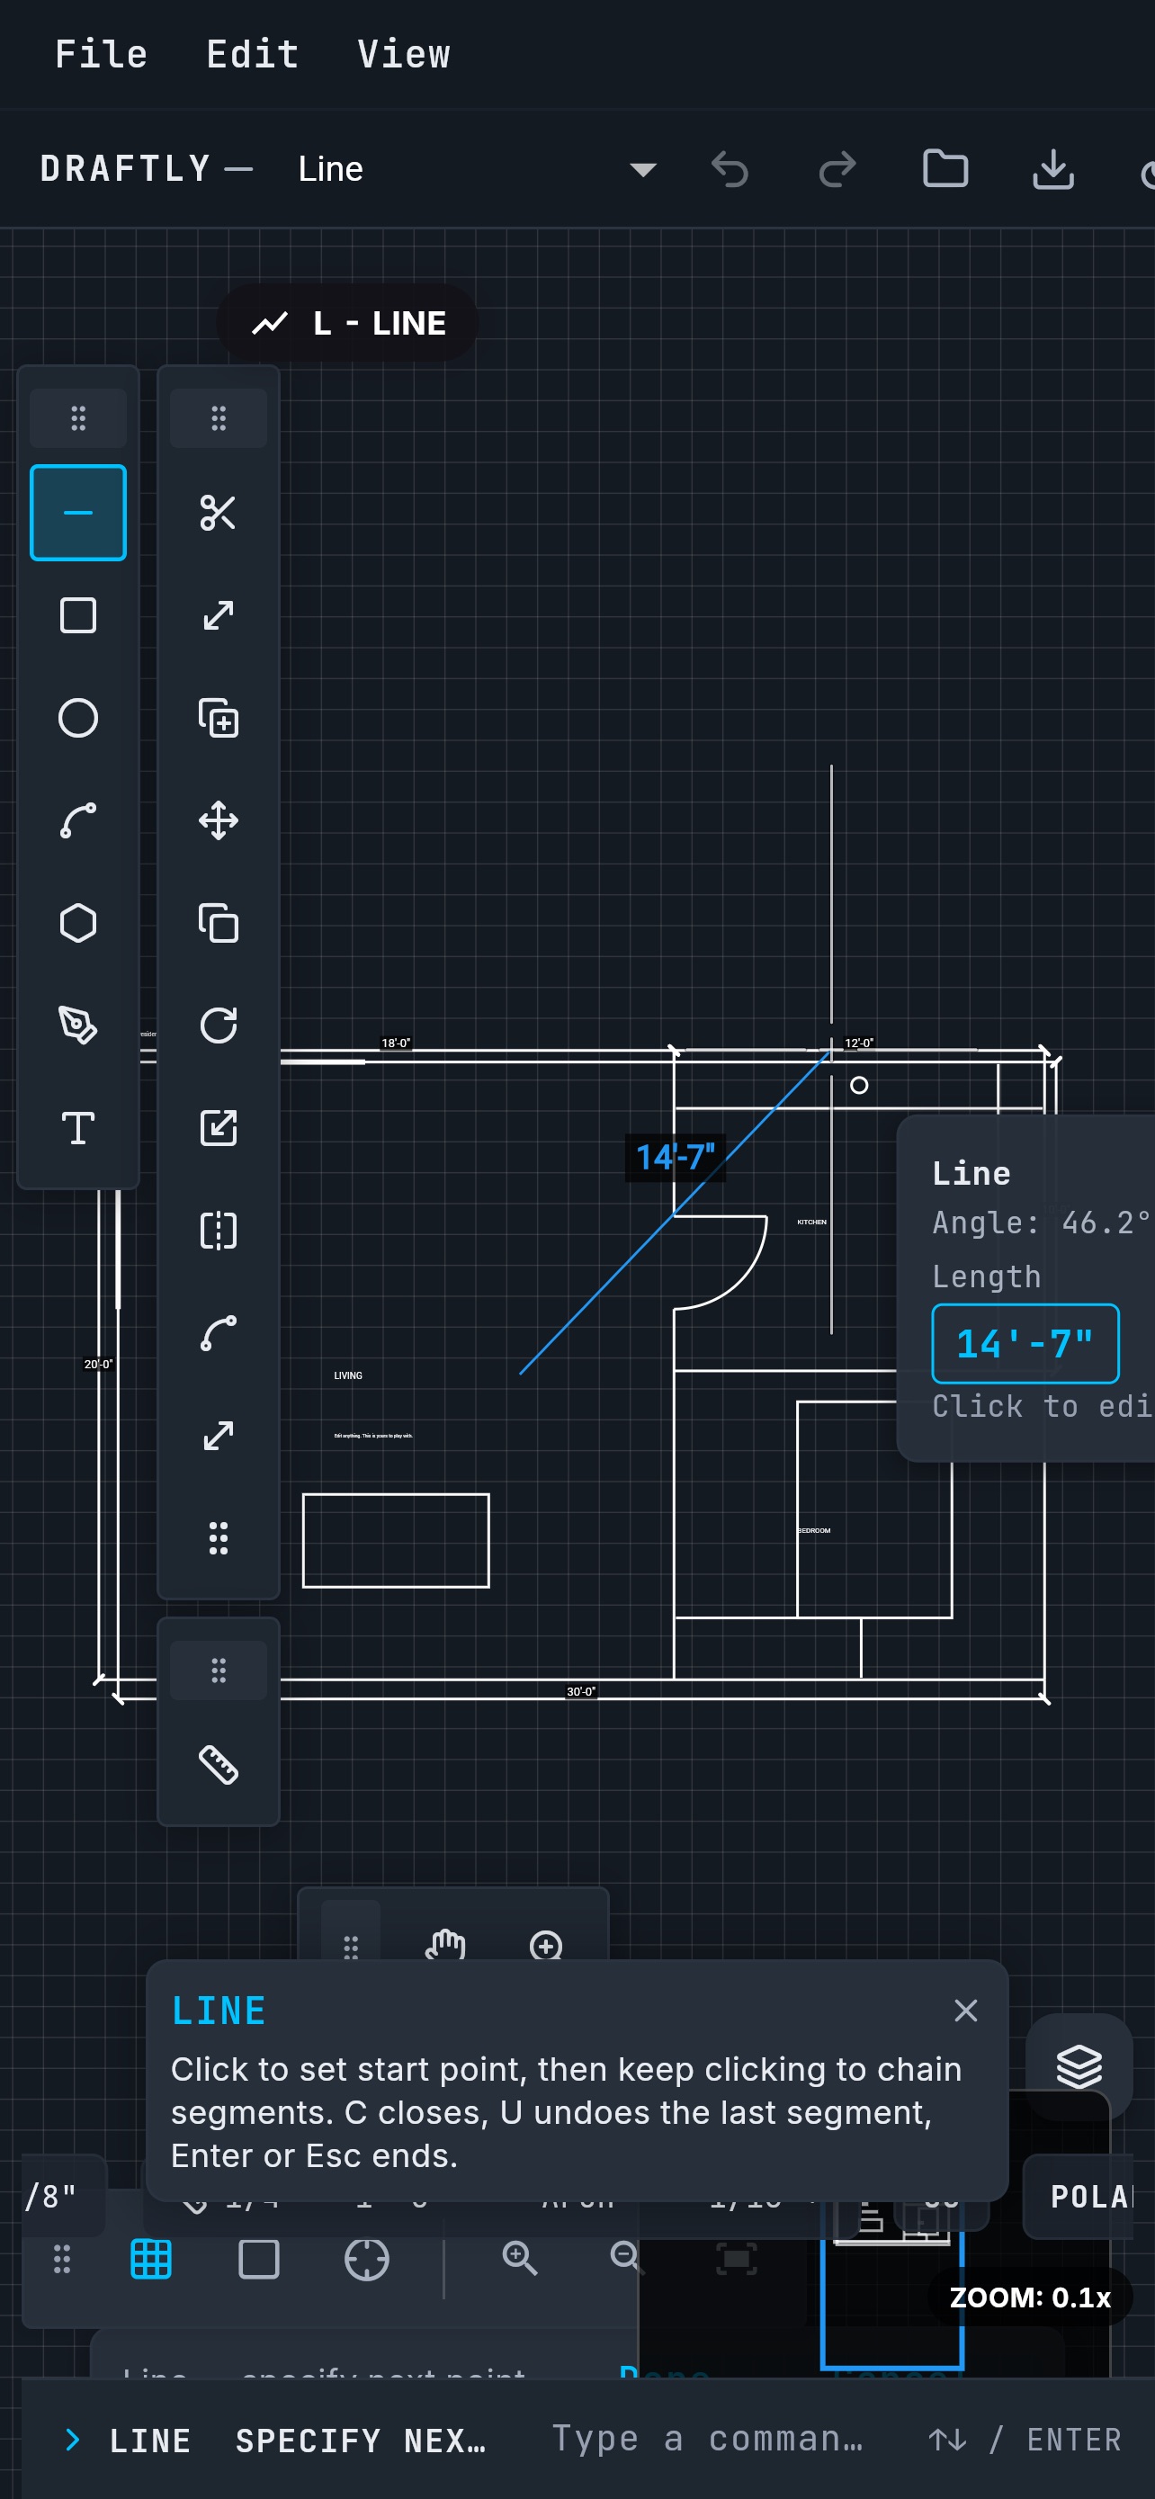Click the magnifier zoom-out icon in bottom bar

pyautogui.click(x=626, y=2260)
